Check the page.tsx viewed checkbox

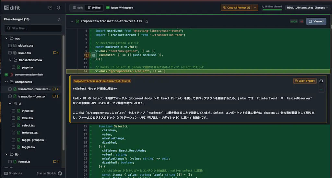[13, 67]
